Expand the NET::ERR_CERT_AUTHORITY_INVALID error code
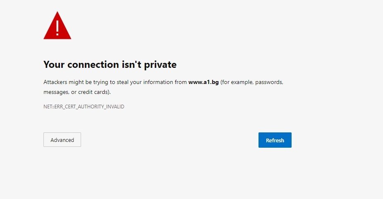The image size is (383, 199). (x=84, y=107)
